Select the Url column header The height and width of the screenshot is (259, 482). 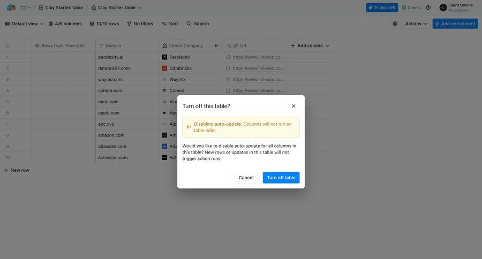click(x=255, y=46)
